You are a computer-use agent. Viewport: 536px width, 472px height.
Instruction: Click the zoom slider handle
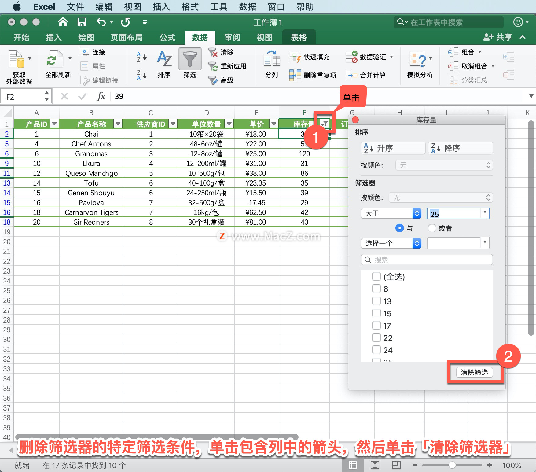[x=452, y=465]
